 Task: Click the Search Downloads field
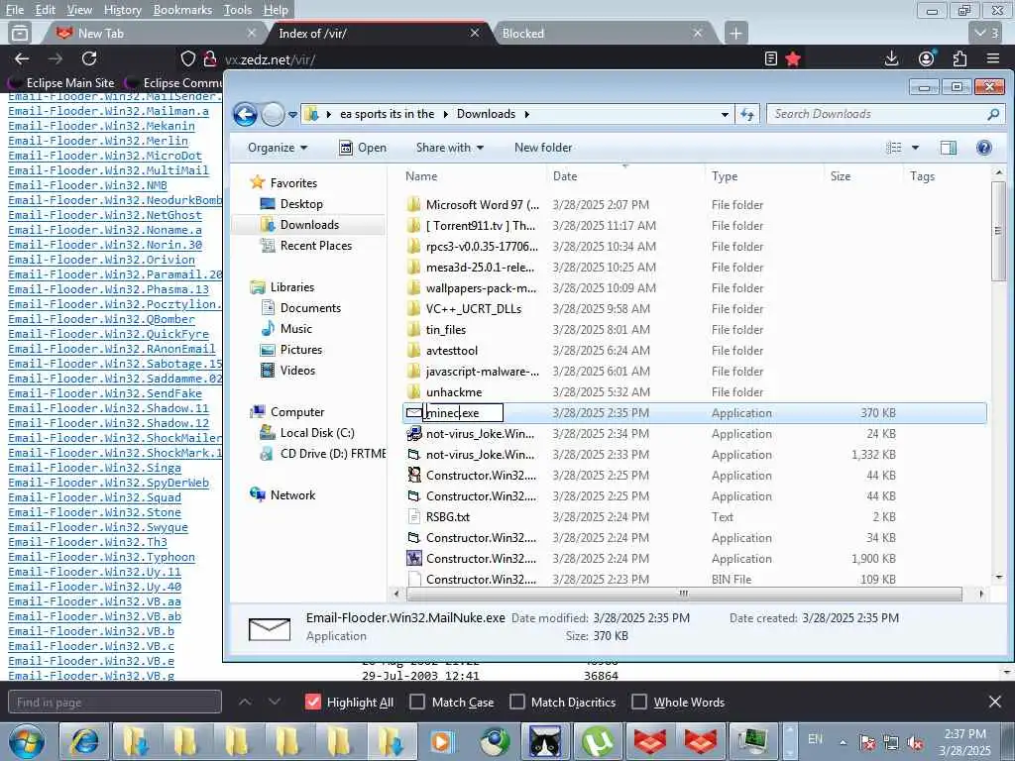click(884, 115)
